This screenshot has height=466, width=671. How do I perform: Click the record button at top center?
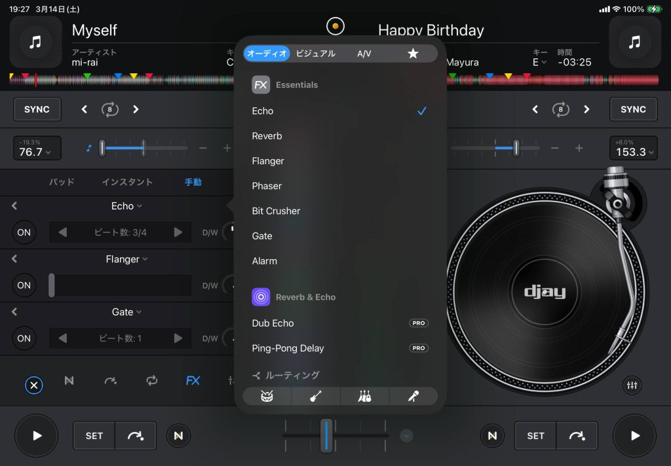click(335, 26)
